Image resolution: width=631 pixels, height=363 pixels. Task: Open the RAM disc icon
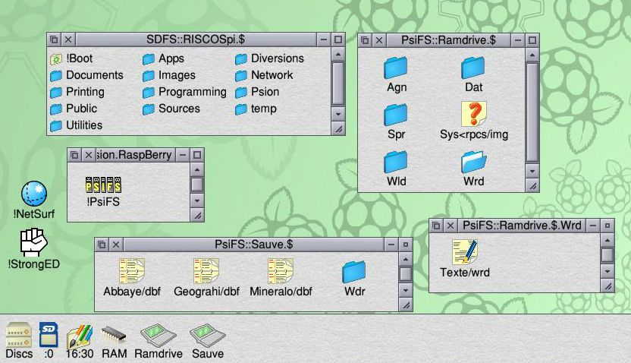114,342
